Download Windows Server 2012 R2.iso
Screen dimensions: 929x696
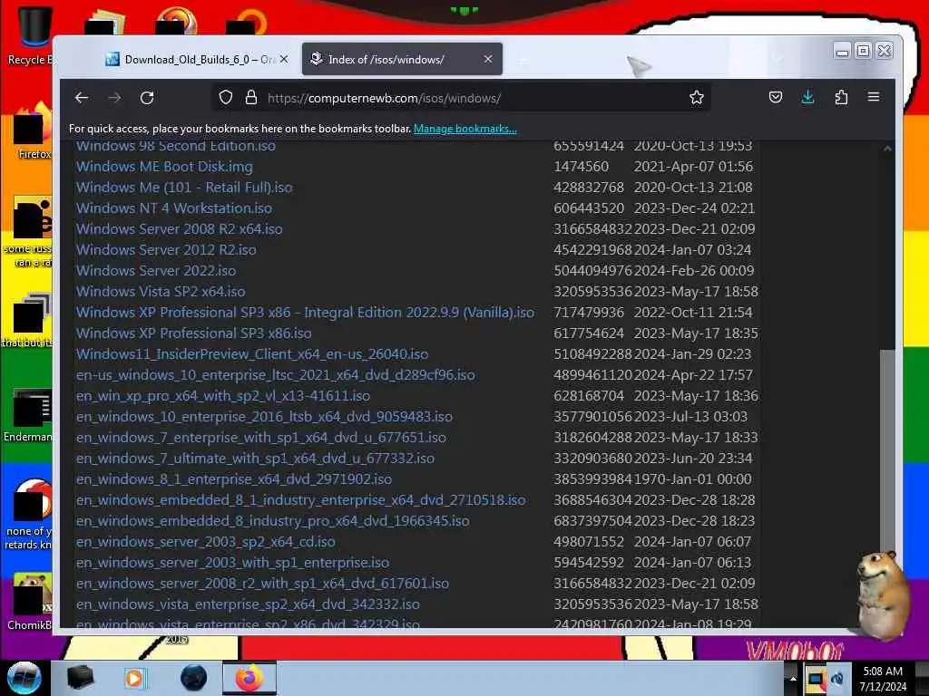[x=166, y=250]
